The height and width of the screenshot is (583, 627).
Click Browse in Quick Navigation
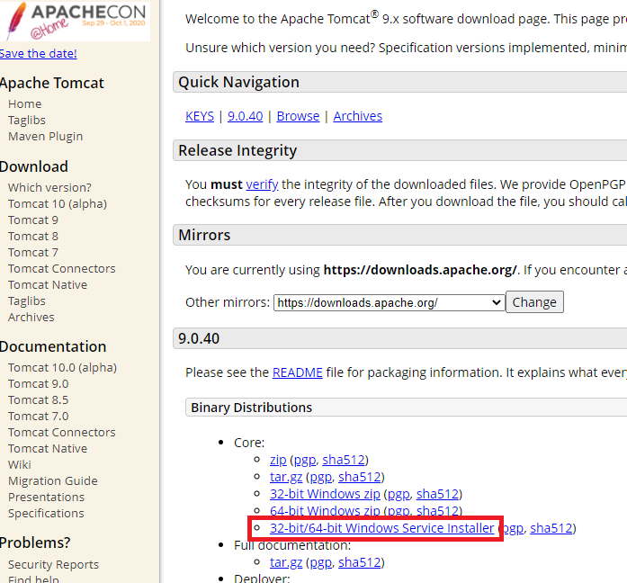point(298,116)
